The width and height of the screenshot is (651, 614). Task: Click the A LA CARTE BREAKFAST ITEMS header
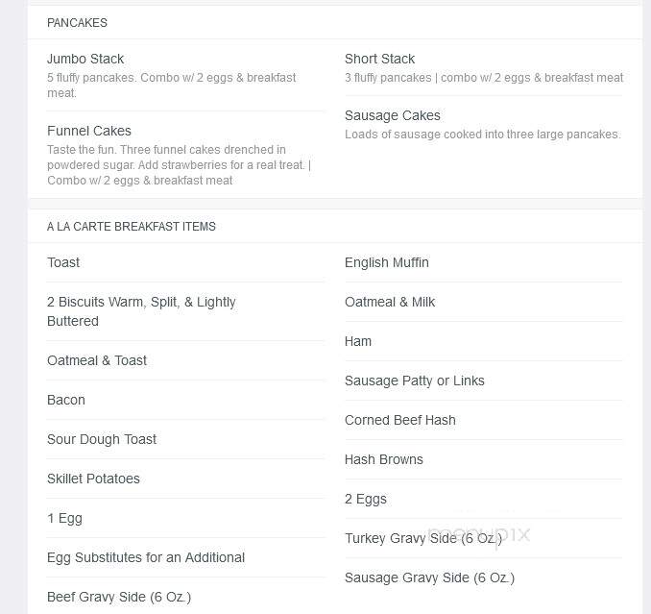[132, 227]
